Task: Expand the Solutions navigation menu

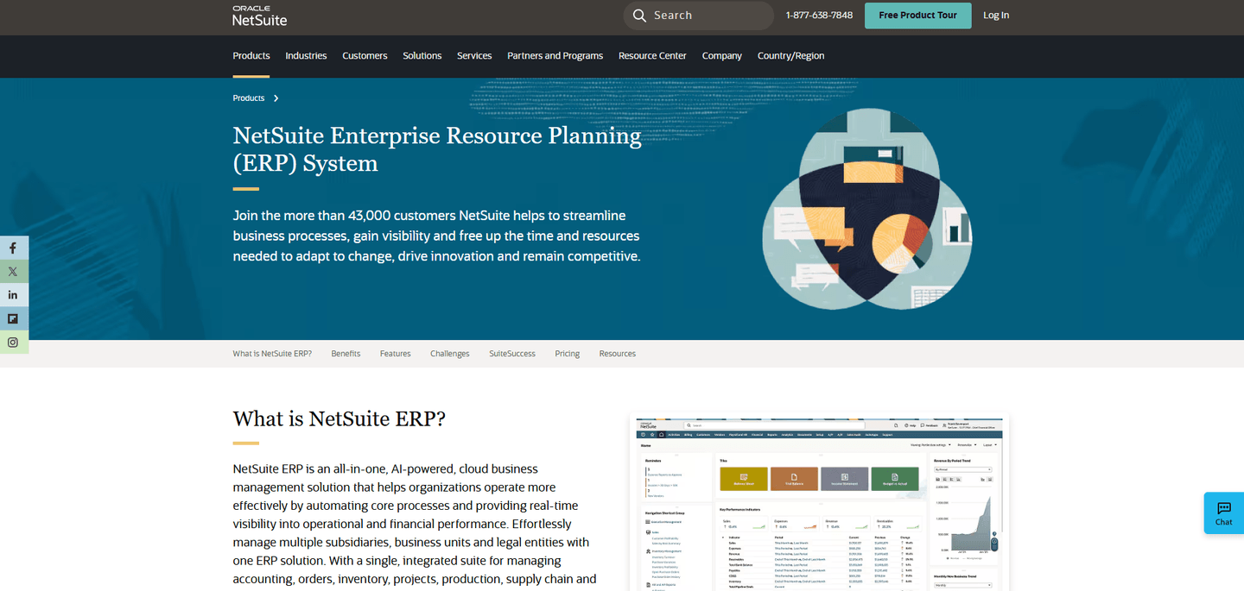Action: coord(422,56)
